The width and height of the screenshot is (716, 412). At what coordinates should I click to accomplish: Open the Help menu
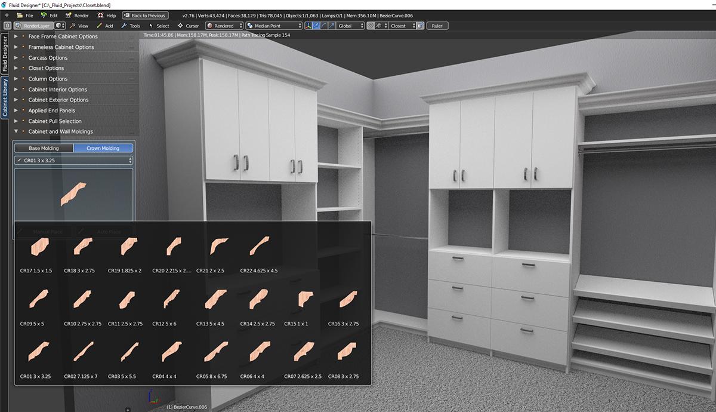tap(107, 15)
